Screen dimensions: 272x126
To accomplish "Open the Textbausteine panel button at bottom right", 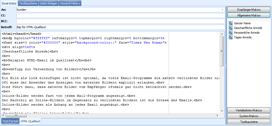I will (249, 122).
